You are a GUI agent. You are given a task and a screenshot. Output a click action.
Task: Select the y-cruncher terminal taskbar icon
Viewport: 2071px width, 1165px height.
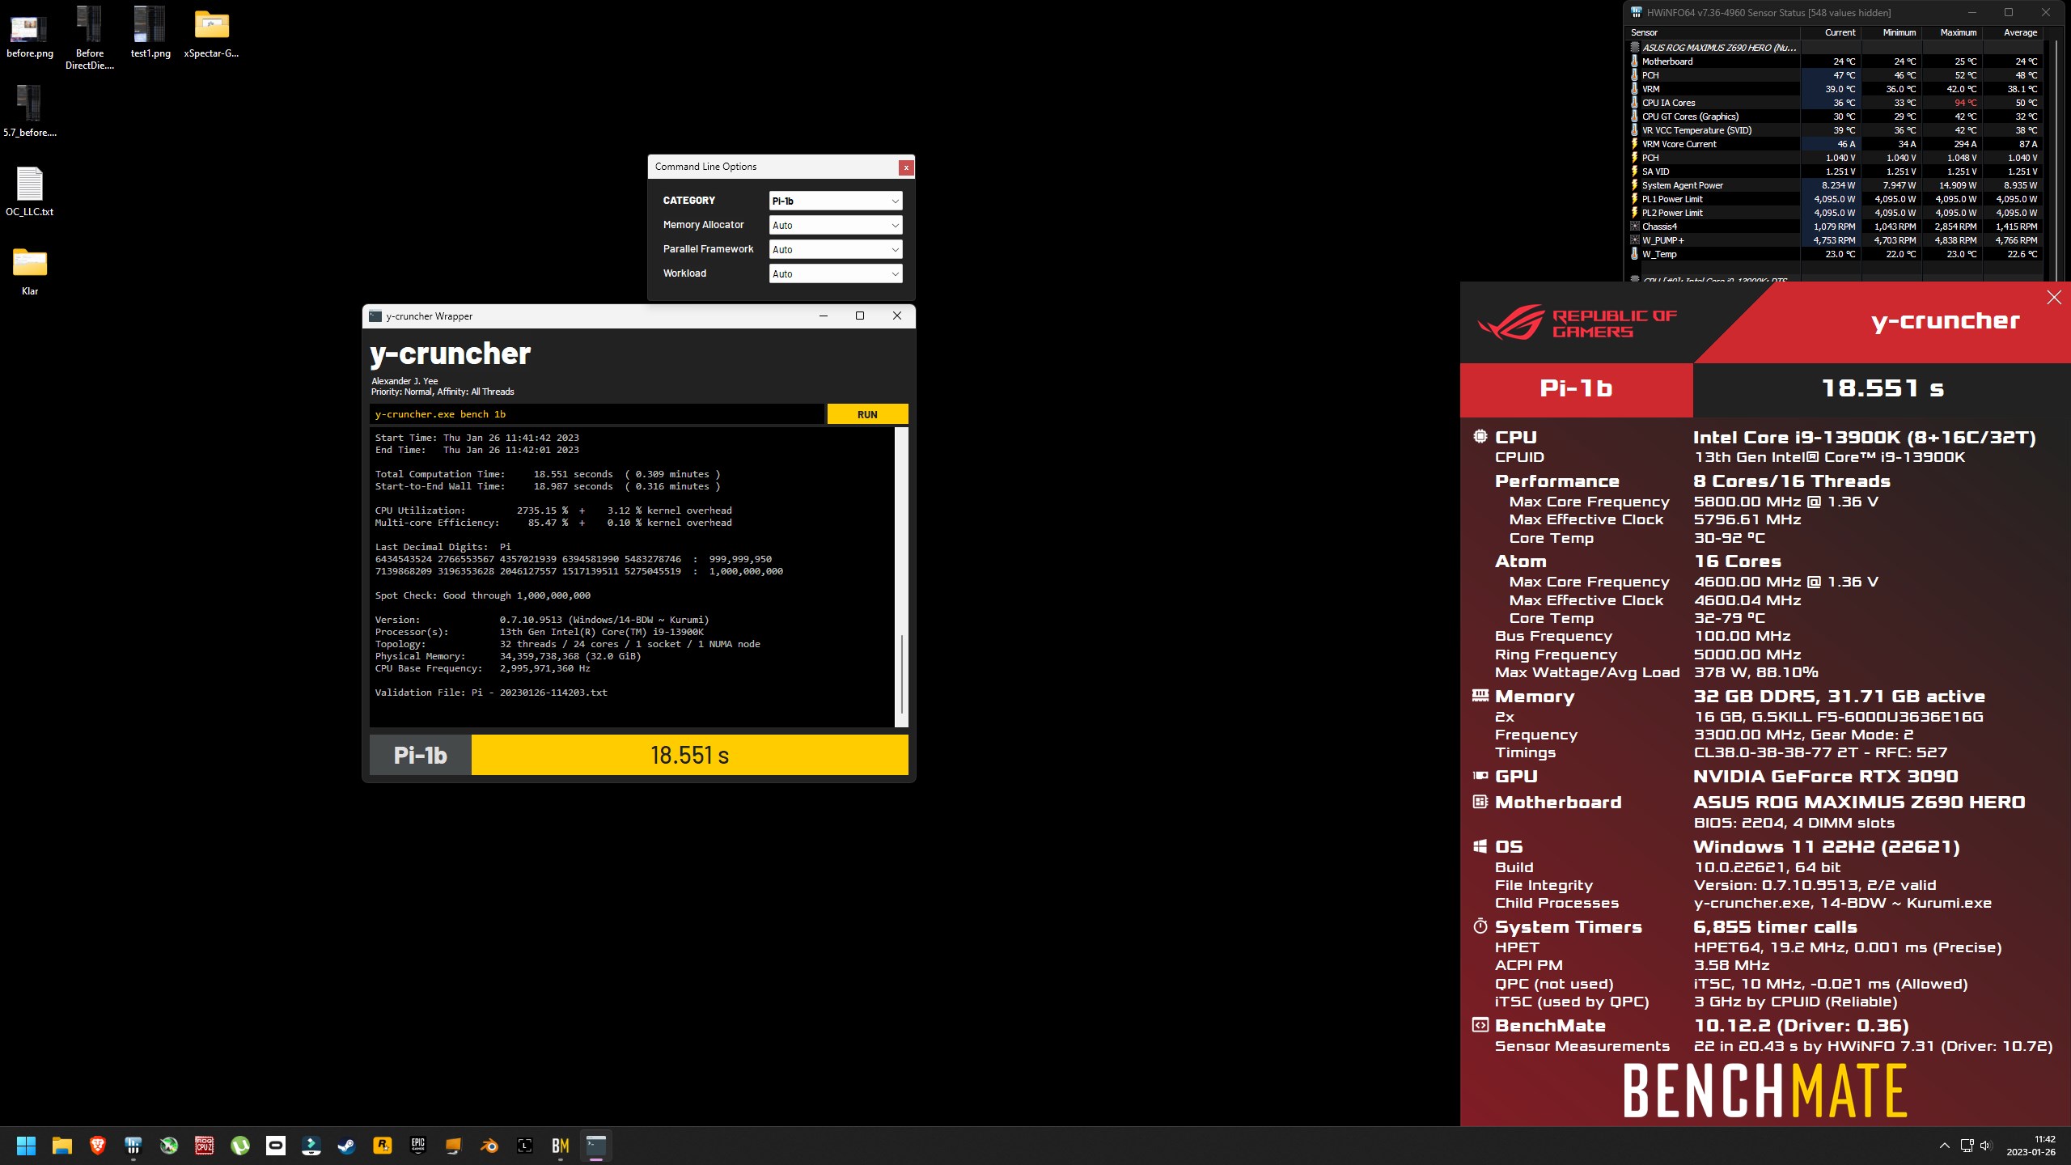click(596, 1146)
